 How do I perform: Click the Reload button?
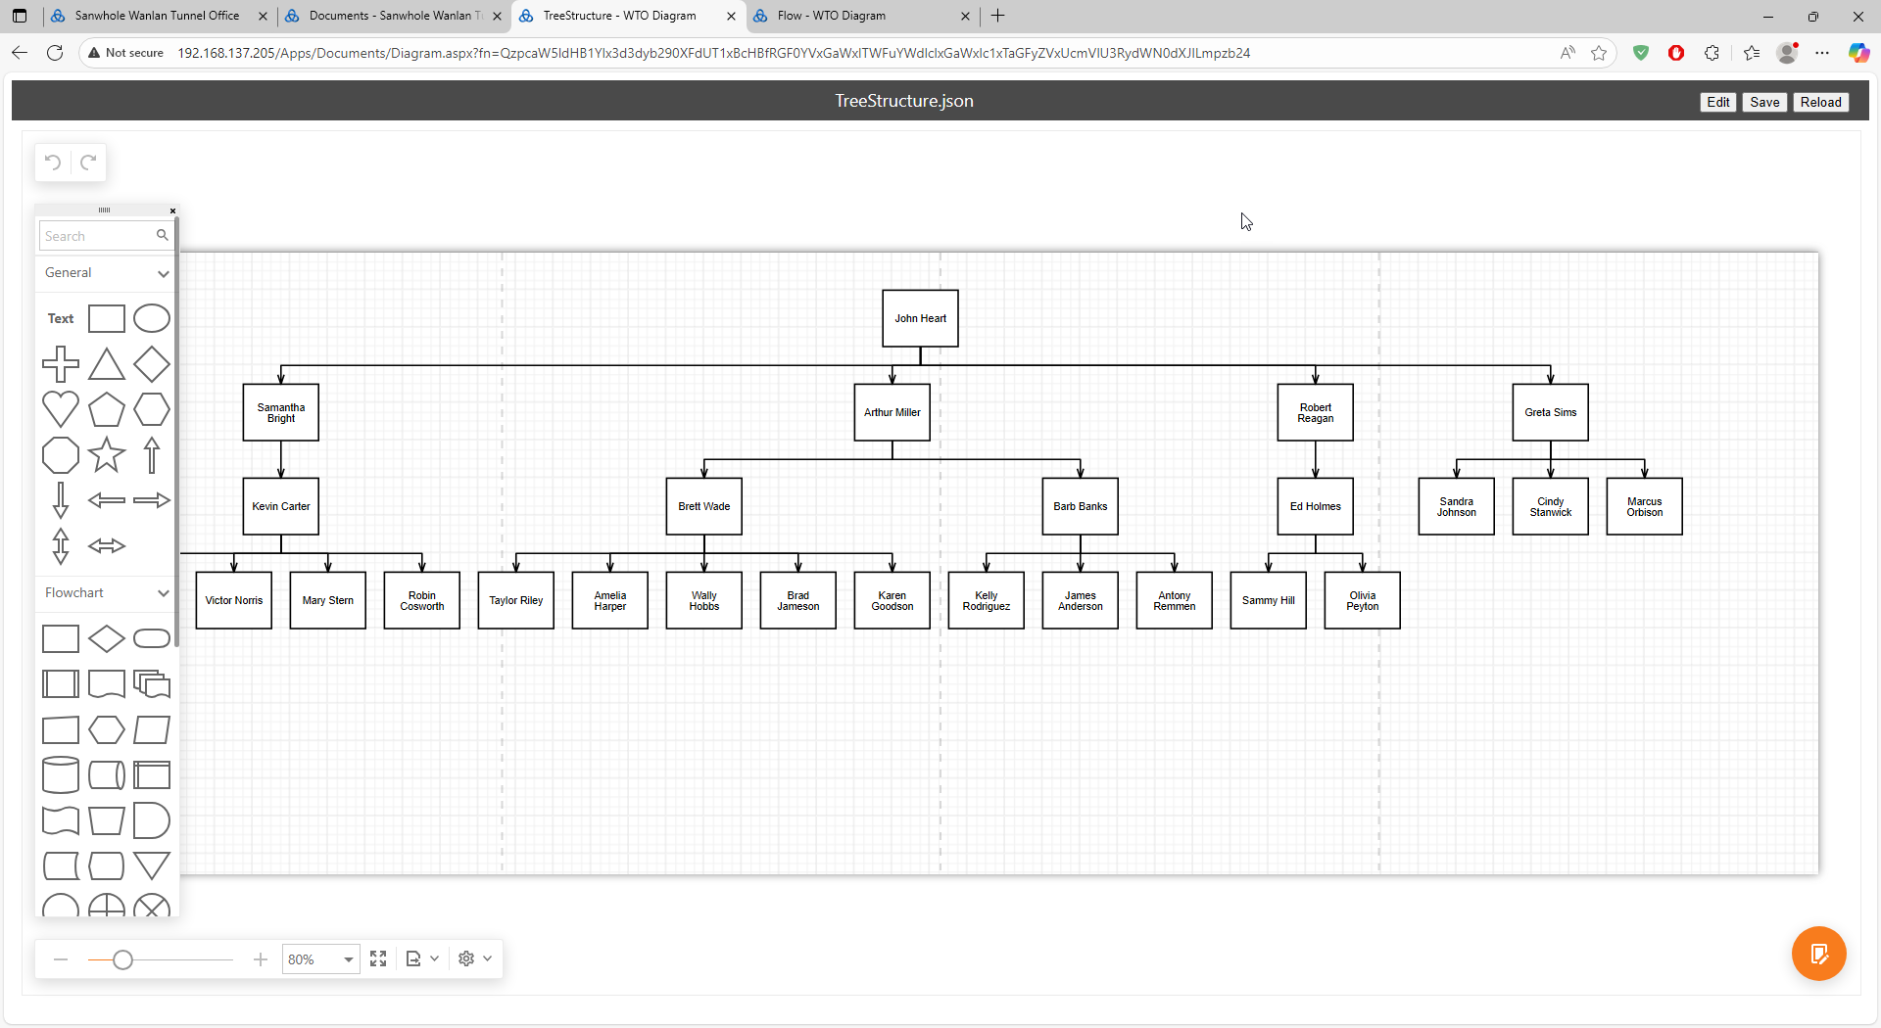pyautogui.click(x=1820, y=102)
